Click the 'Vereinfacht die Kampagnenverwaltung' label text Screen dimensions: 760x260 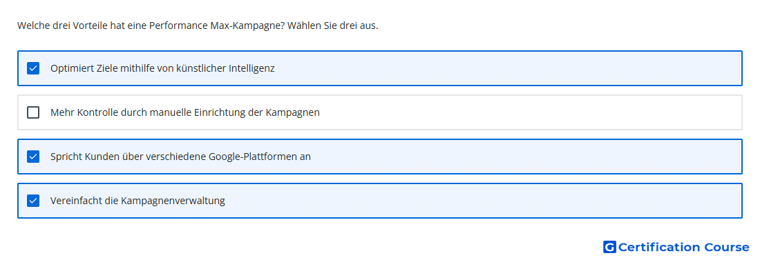(x=137, y=201)
